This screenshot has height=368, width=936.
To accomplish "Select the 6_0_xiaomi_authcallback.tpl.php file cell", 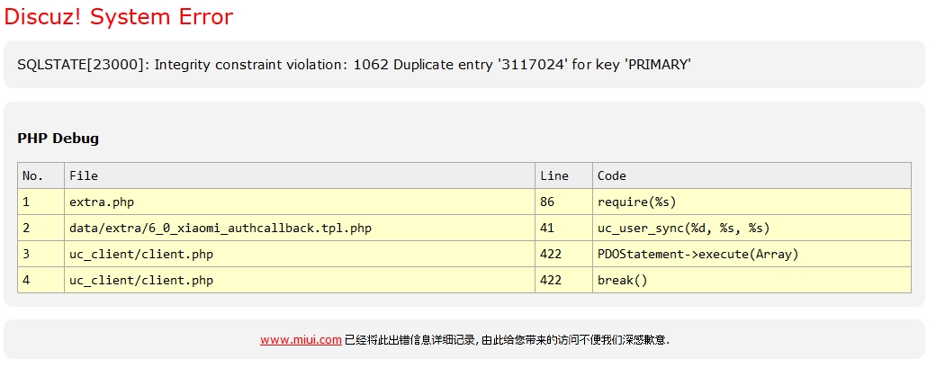I will pyautogui.click(x=220, y=228).
